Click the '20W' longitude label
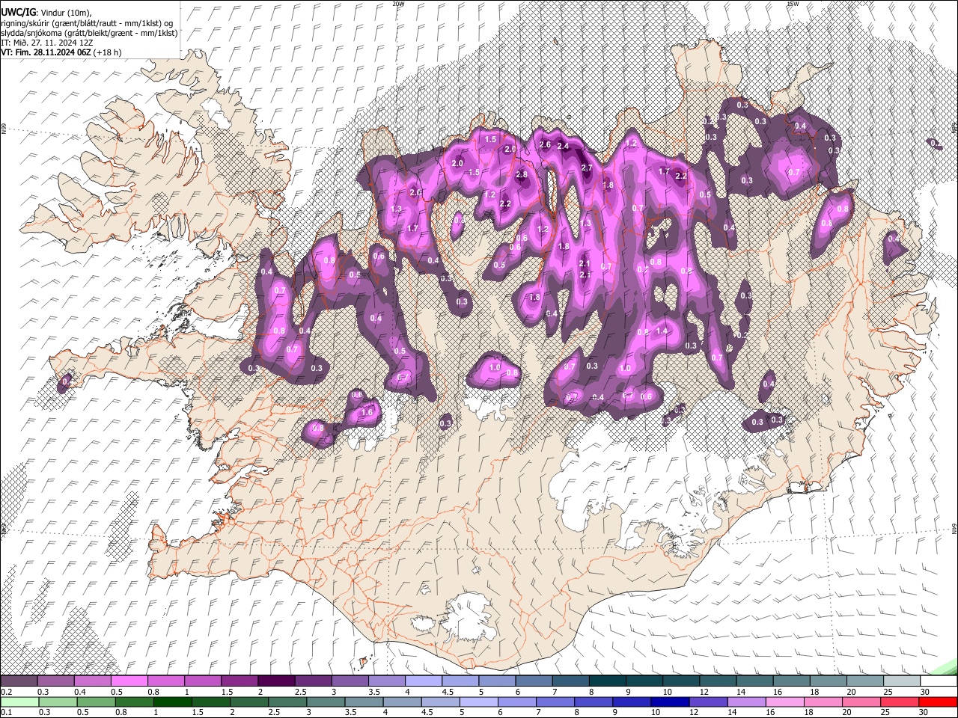Image resolution: width=958 pixels, height=718 pixels. coord(398,4)
